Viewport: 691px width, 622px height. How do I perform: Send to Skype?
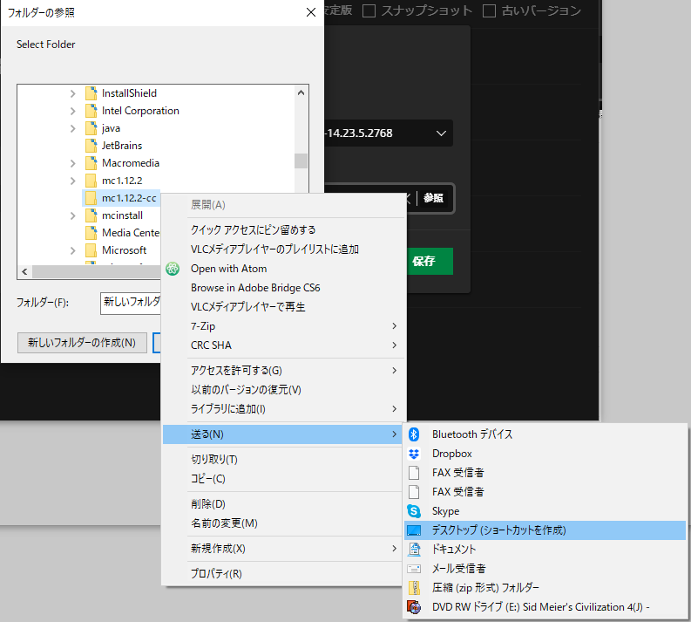point(545,511)
